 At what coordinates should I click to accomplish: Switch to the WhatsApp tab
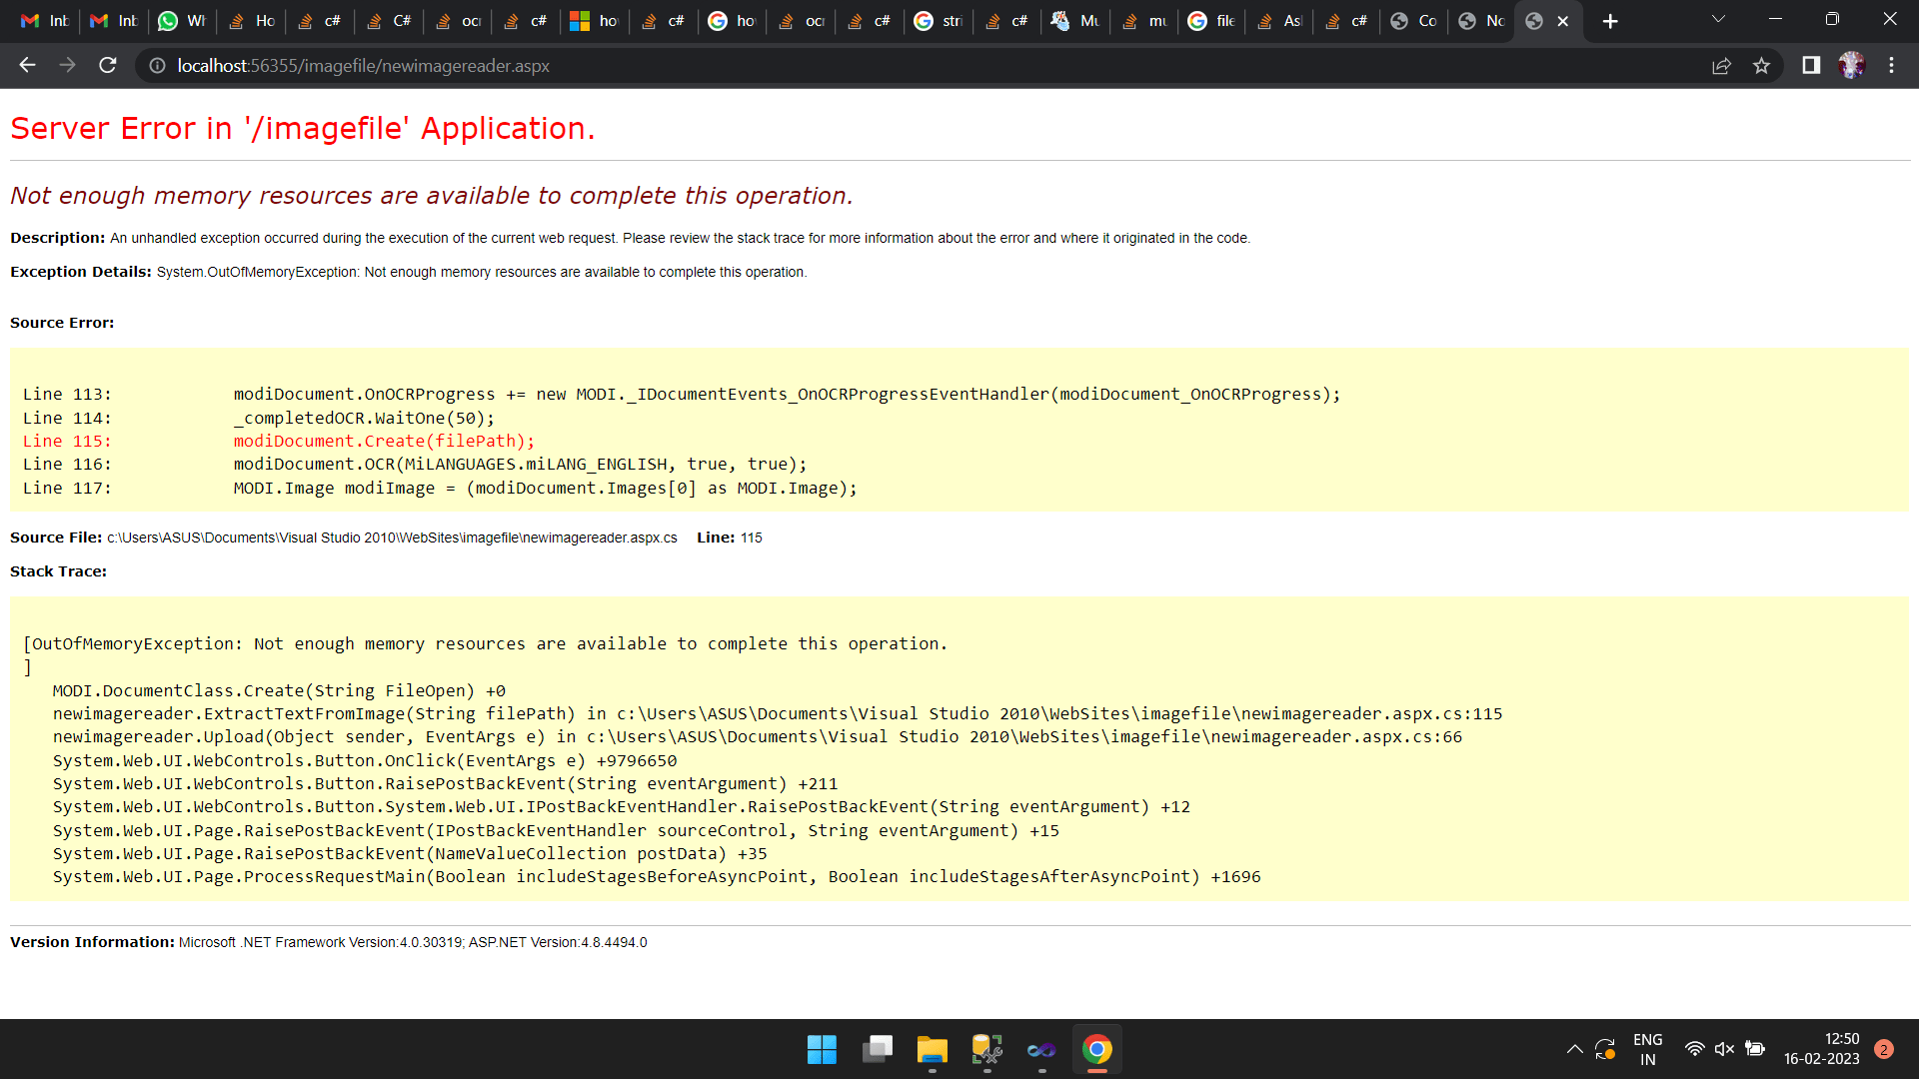pyautogui.click(x=182, y=21)
